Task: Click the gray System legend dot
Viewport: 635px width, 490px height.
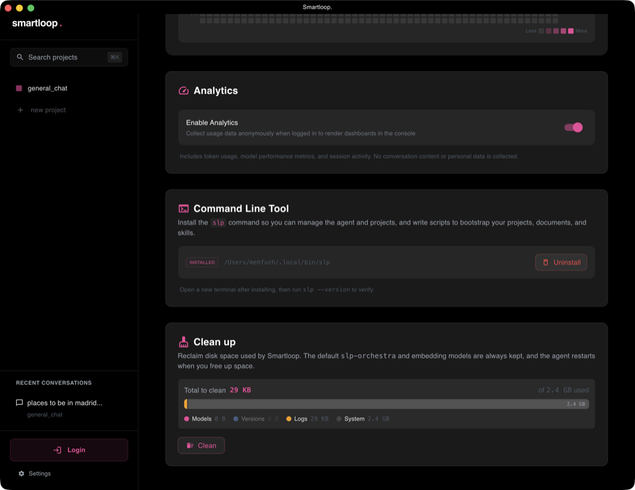Action: 339,419
